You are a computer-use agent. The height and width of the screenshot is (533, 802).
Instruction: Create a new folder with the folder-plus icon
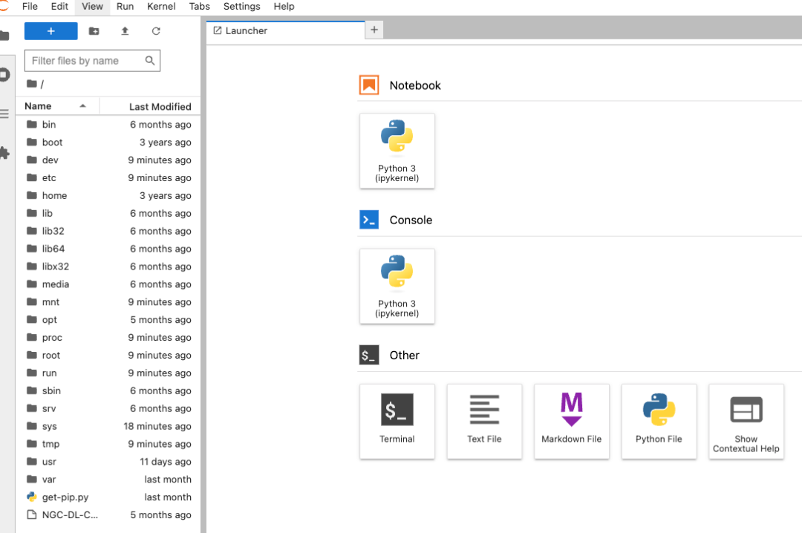(x=94, y=31)
